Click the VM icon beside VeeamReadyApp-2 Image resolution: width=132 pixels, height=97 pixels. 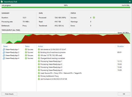[x=4, y=52]
